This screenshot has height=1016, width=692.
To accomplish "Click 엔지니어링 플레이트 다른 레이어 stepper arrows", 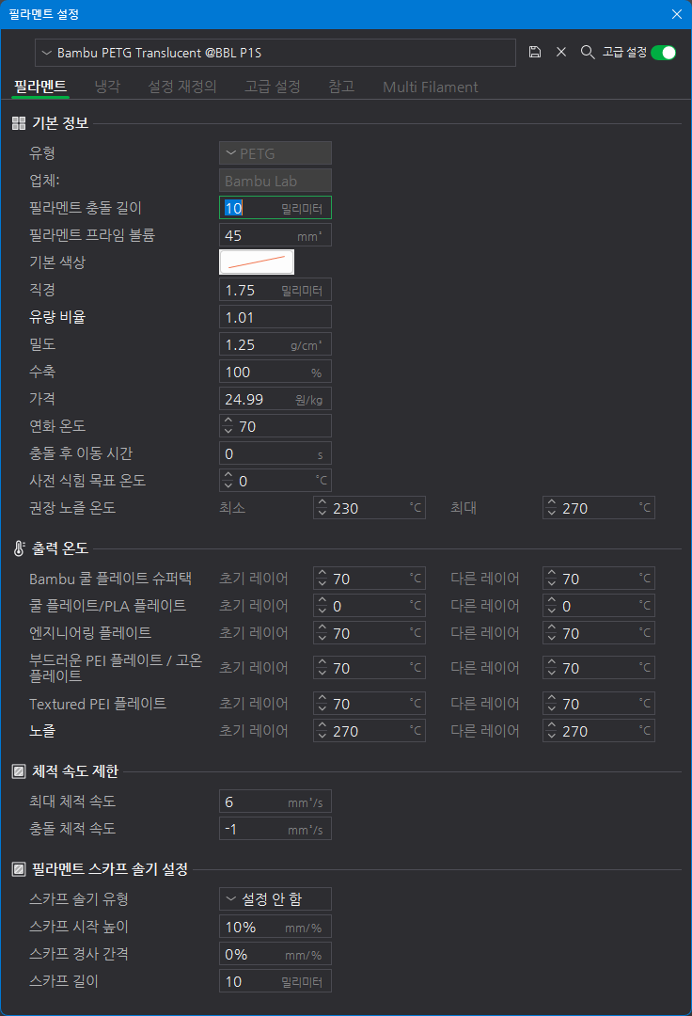I will point(552,632).
